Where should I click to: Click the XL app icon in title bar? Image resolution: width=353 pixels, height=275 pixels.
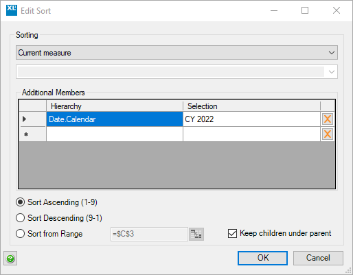coord(12,10)
